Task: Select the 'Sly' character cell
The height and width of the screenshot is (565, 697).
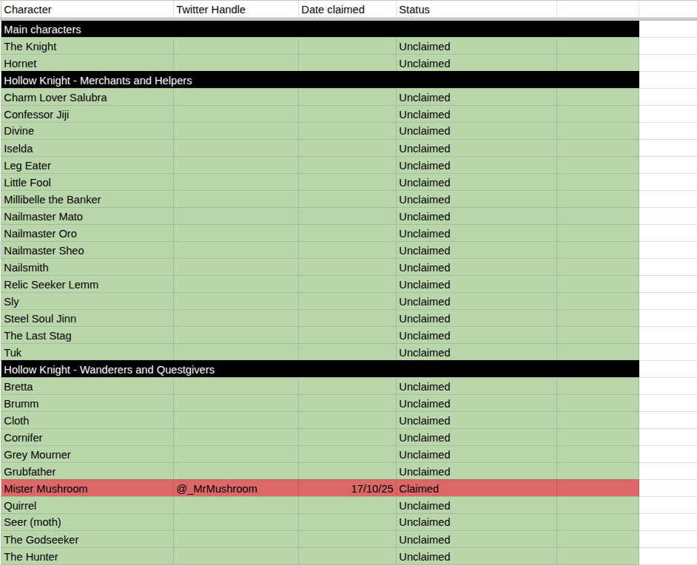Action: point(87,302)
